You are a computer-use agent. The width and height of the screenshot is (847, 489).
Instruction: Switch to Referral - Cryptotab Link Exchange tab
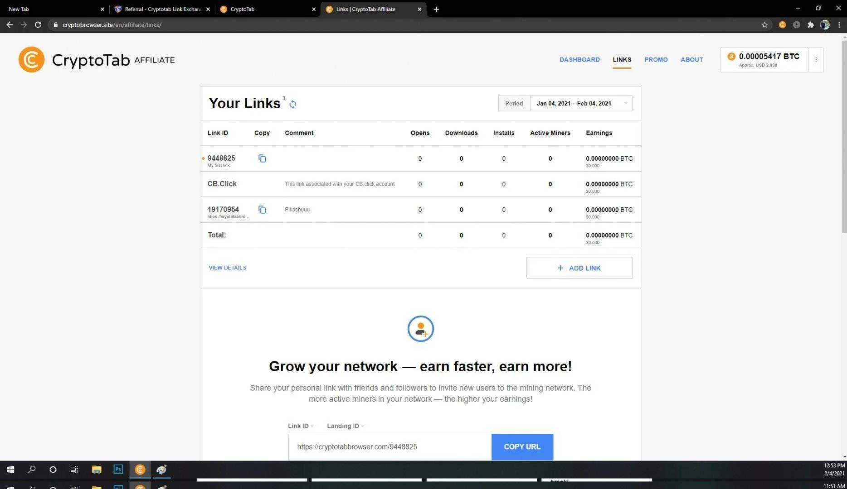pos(162,9)
